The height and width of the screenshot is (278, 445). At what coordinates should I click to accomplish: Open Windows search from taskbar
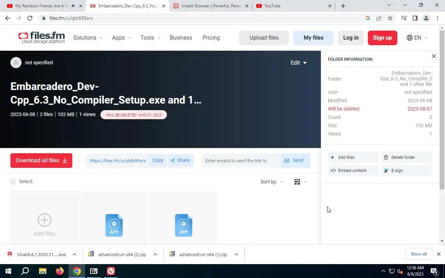[x=25, y=271]
